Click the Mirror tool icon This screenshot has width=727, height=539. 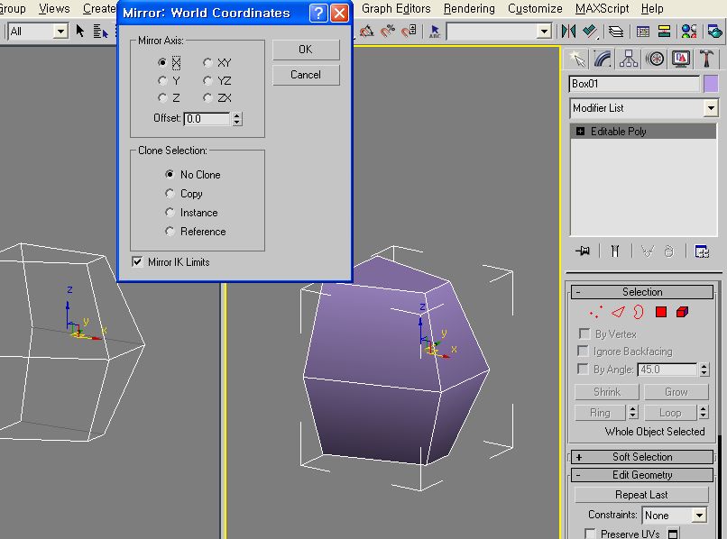tap(568, 31)
